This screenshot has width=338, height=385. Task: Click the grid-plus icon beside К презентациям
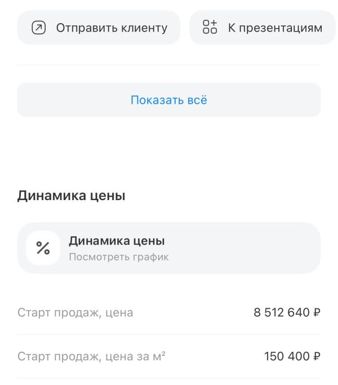[210, 26]
